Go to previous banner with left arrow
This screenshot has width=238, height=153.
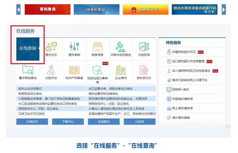click(x=19, y=9)
